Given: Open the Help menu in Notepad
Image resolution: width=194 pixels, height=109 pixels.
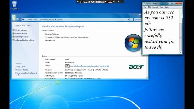Looking at the screenshot, I should 167,7.
